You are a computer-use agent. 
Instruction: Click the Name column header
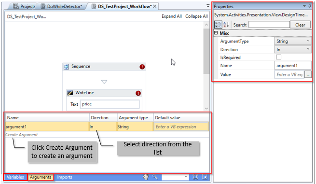coord(47,118)
